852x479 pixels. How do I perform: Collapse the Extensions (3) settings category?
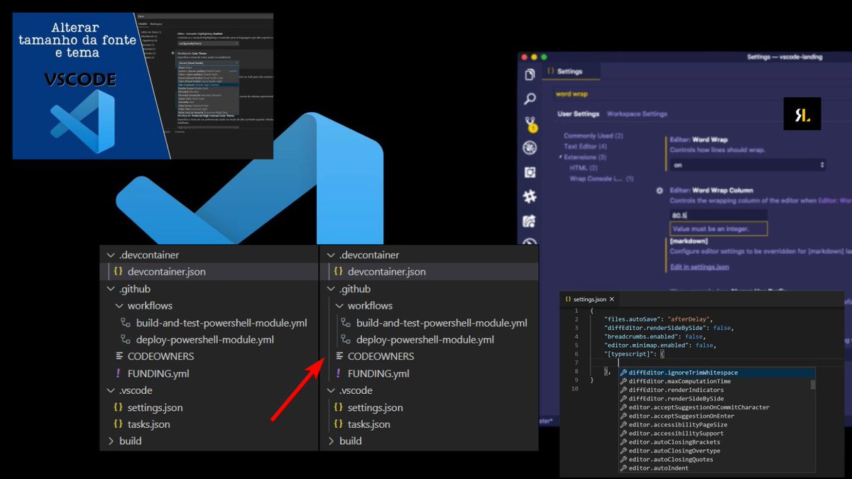pyautogui.click(x=560, y=157)
